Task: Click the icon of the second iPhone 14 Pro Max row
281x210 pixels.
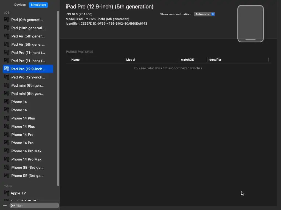Action: (x=7, y=159)
